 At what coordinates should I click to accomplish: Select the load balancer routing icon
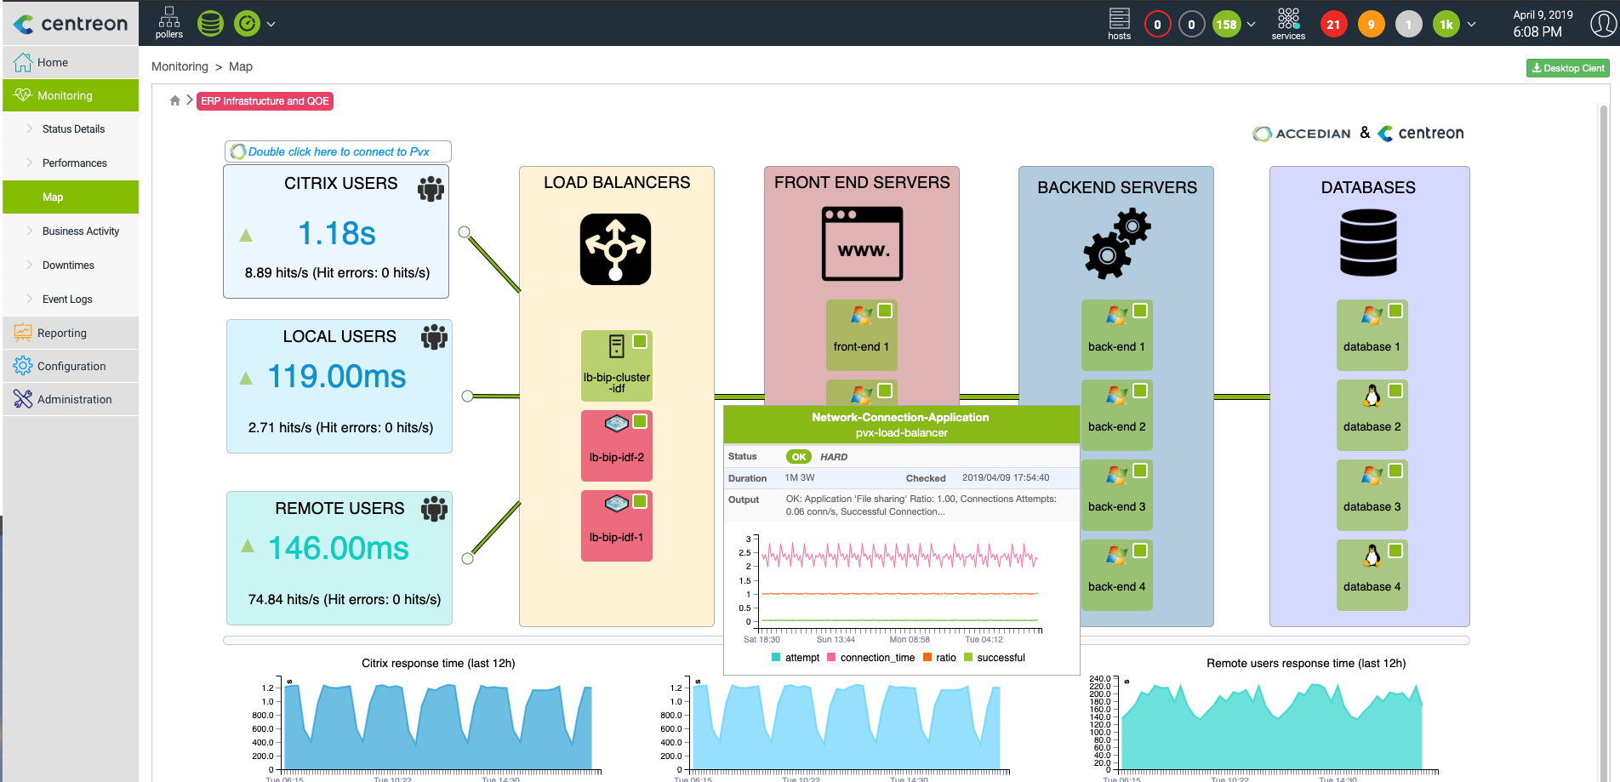click(615, 249)
